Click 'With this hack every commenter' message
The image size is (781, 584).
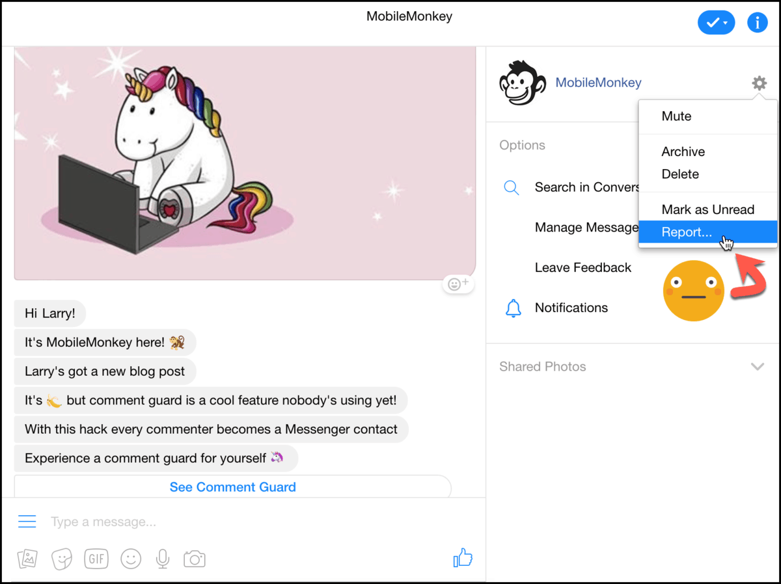point(212,429)
